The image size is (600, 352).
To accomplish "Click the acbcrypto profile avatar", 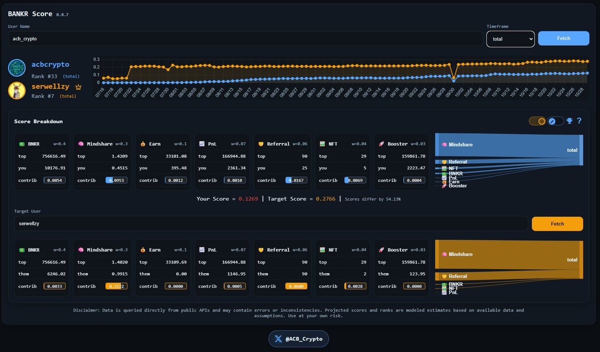I will click(x=17, y=68).
